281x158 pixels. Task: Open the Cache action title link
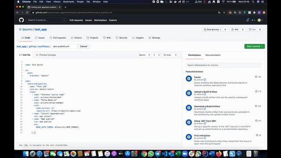pos(197,77)
